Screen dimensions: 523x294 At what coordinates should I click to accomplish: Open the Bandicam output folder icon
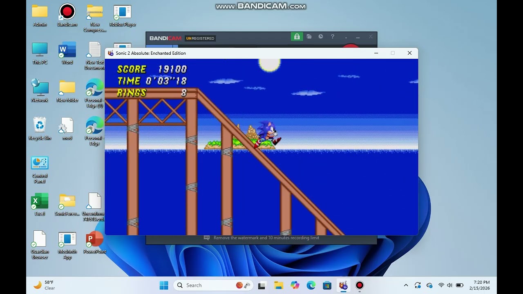(x=309, y=37)
